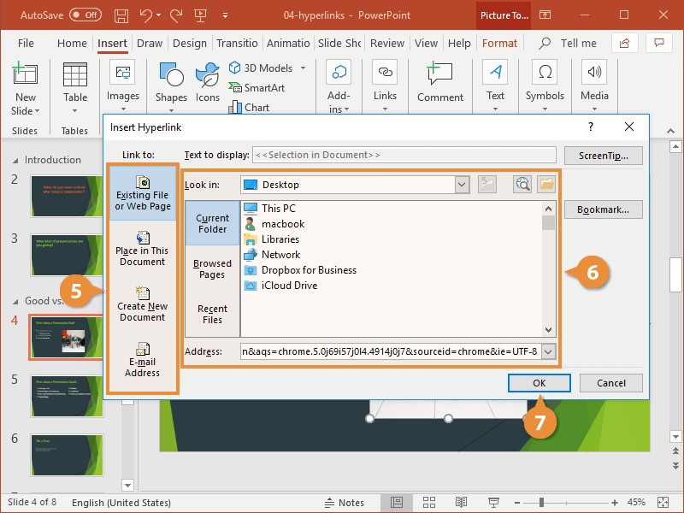
Task: Click the OK button in dialog
Action: pyautogui.click(x=540, y=383)
